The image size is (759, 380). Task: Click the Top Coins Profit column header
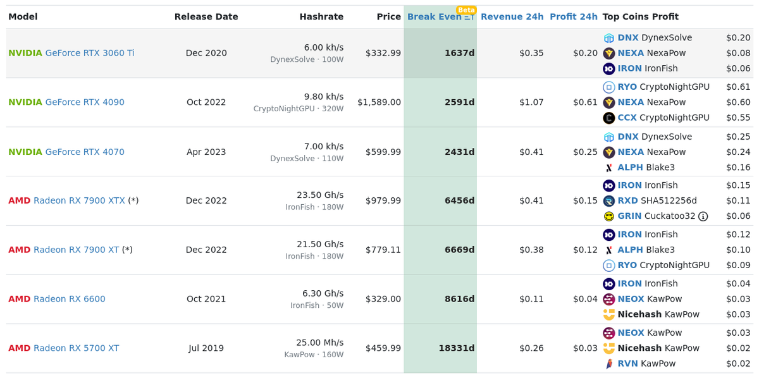[x=641, y=17]
